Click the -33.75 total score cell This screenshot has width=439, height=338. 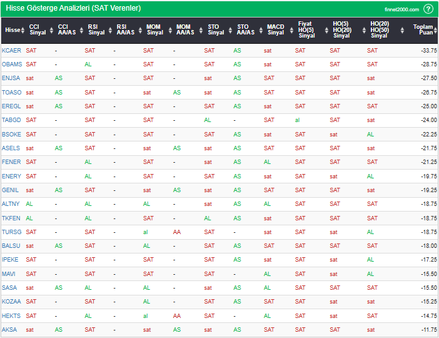[x=428, y=50]
